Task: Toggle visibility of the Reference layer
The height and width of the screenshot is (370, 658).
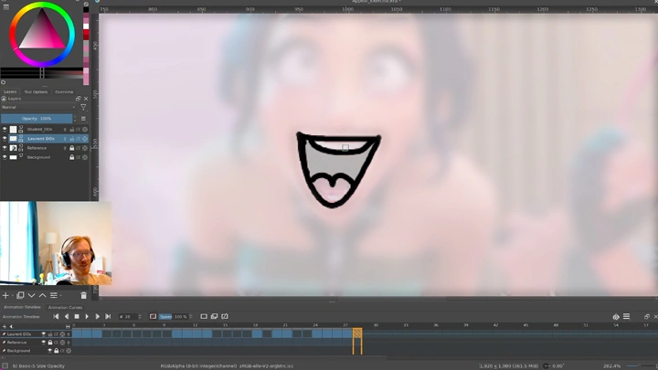Action: tap(5, 148)
